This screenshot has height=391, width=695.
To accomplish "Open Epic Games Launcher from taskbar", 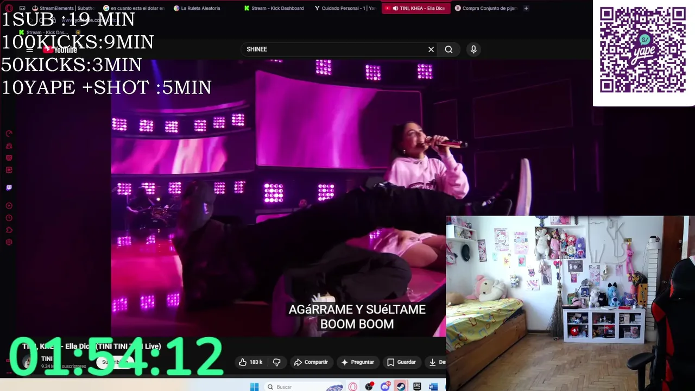I will 417,387.
